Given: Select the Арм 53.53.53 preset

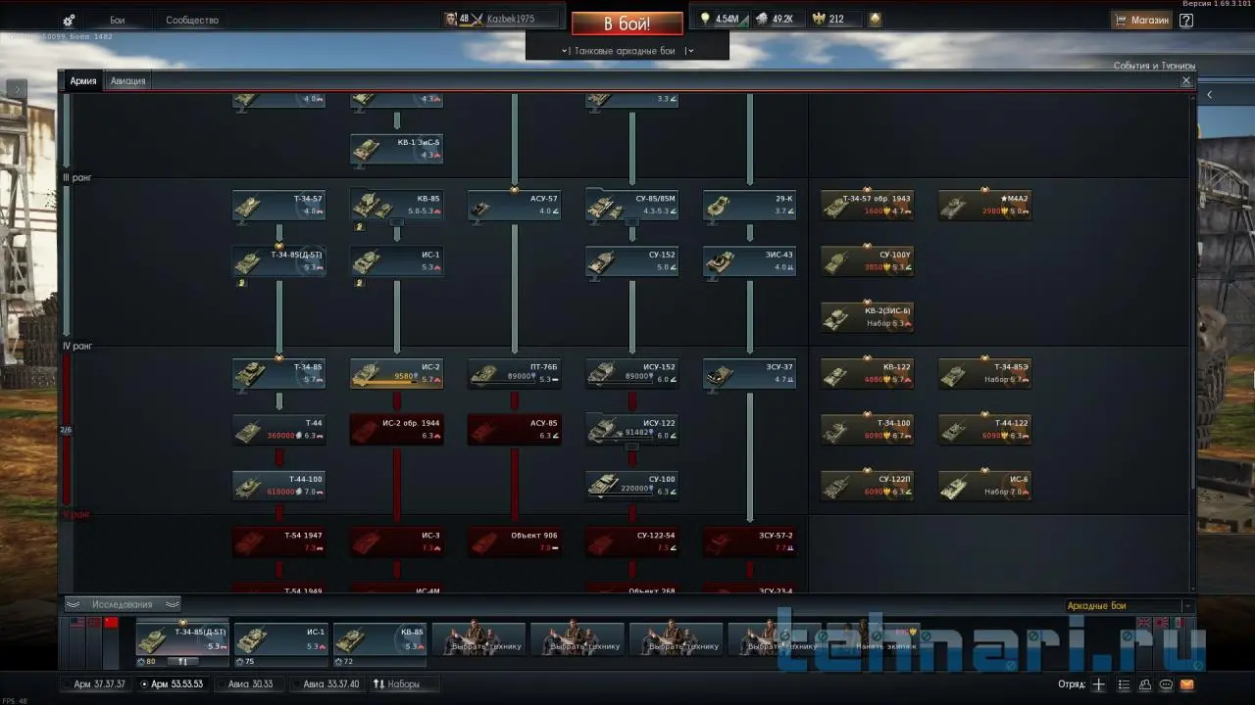Looking at the screenshot, I should click(174, 684).
